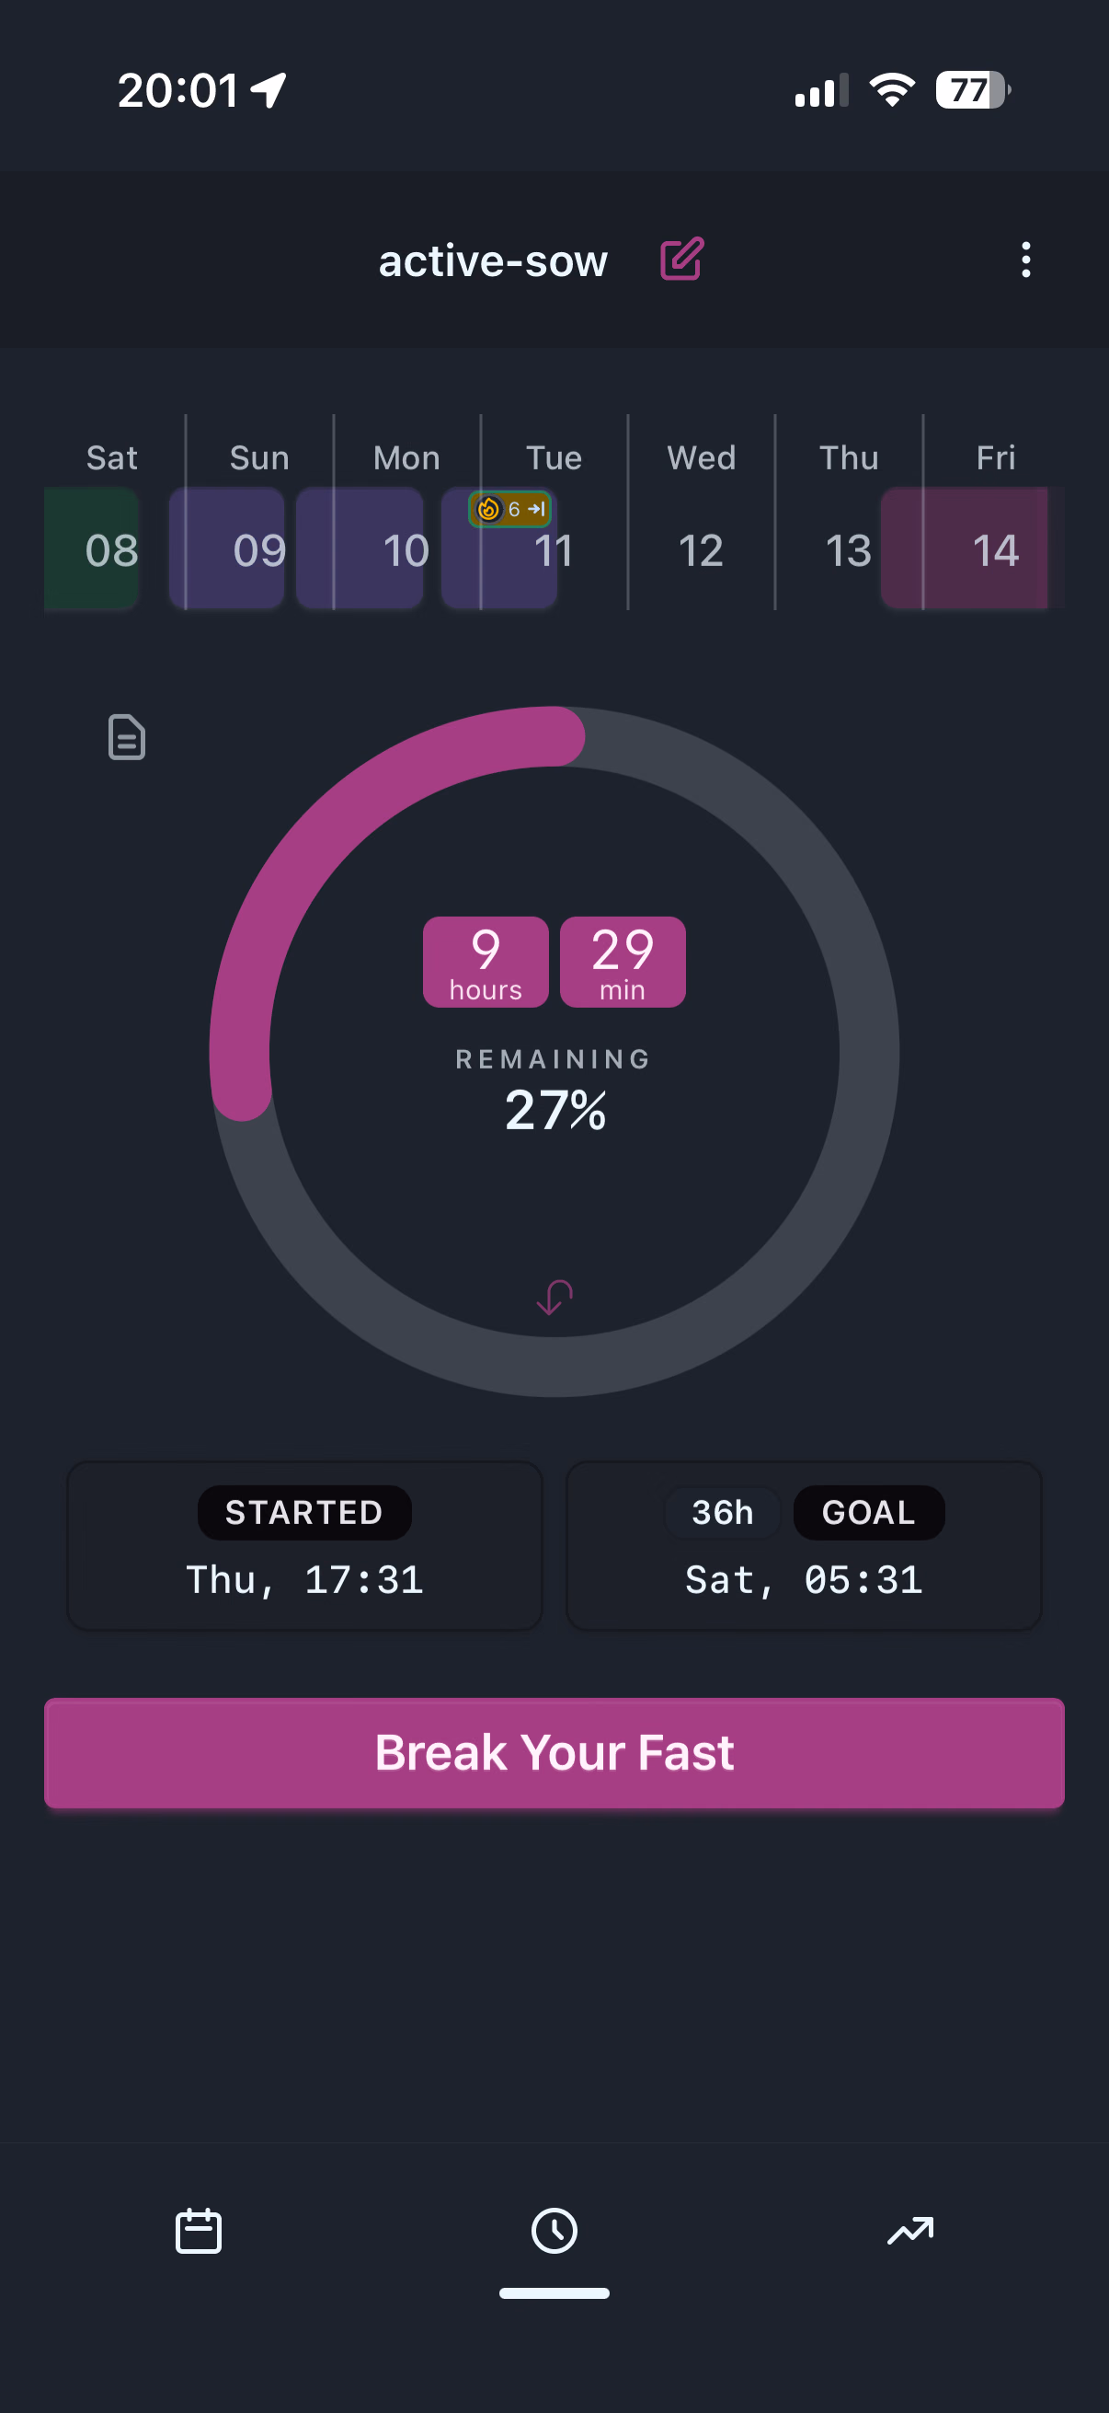Select Wednesday 12 in the week strip

701,549
